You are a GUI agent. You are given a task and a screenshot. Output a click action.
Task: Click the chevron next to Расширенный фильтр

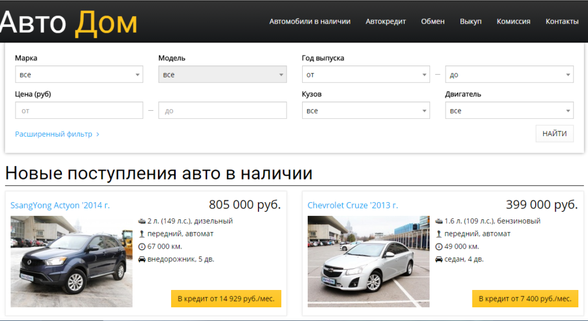(x=98, y=134)
